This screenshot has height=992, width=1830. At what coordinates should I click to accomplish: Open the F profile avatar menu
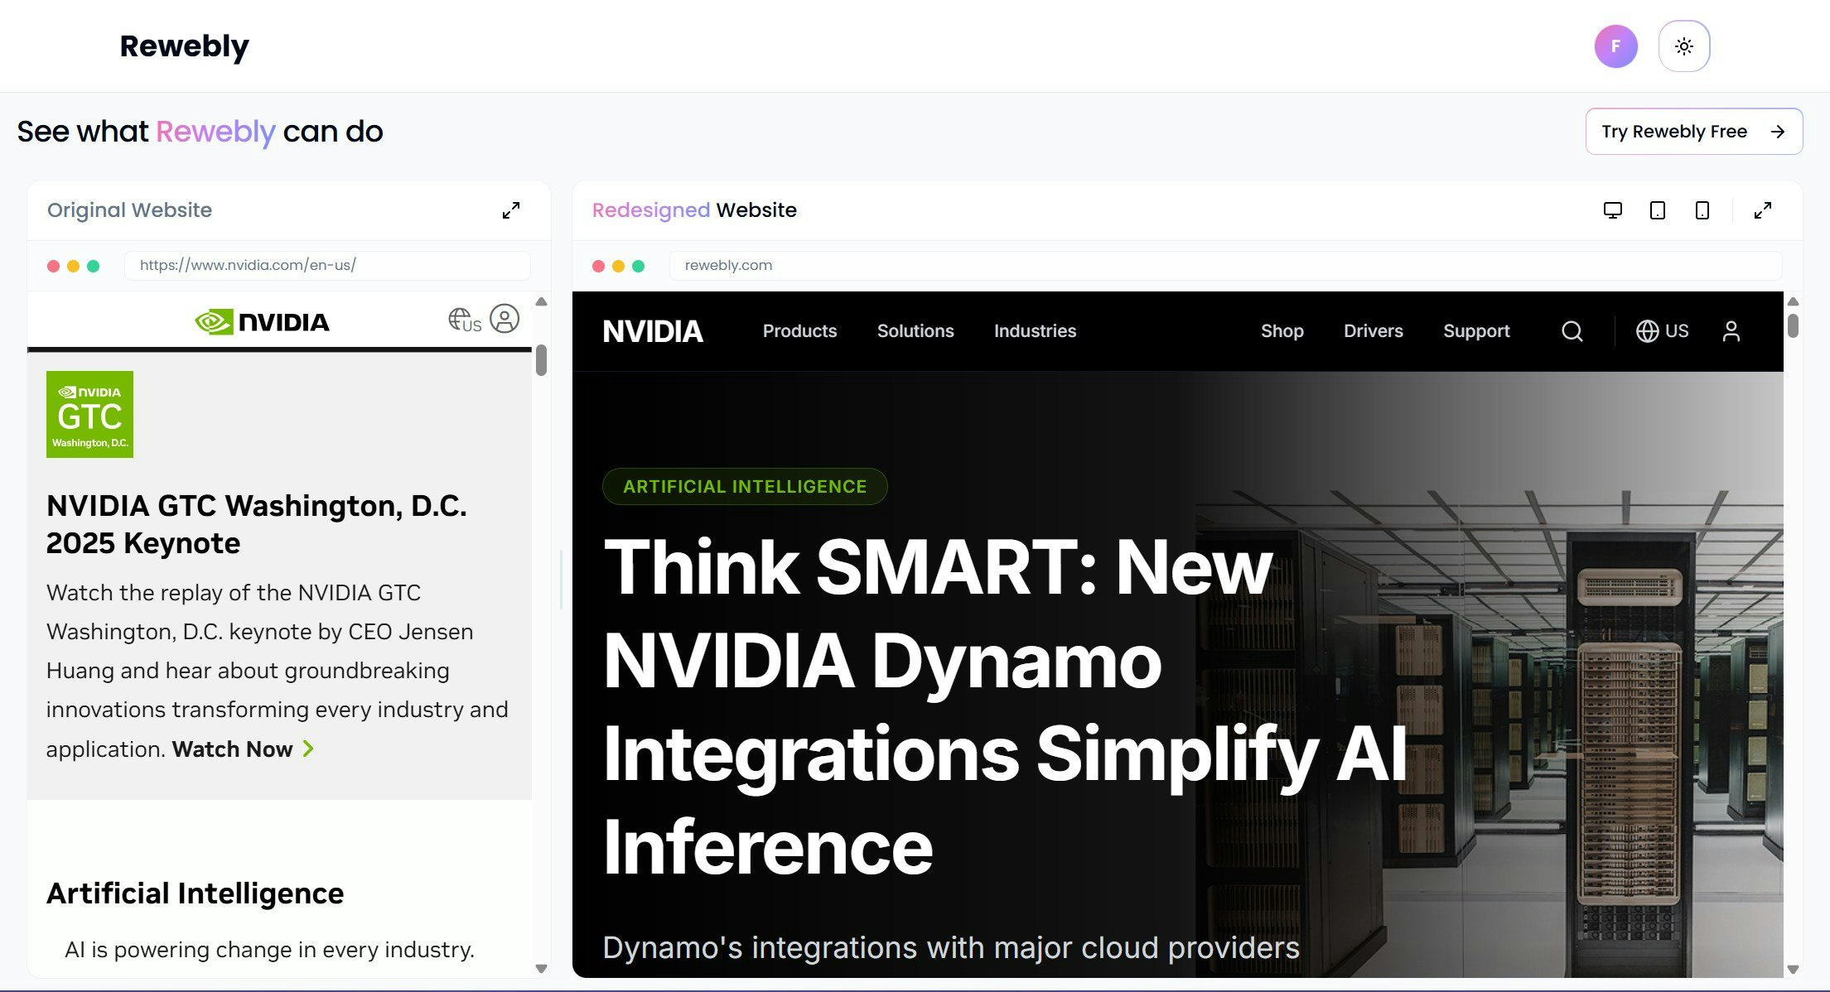[x=1616, y=46]
